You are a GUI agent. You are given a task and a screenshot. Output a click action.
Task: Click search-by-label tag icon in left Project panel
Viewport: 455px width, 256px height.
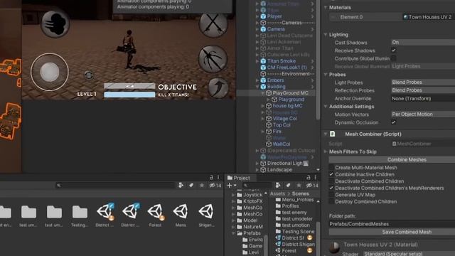(x=191, y=185)
